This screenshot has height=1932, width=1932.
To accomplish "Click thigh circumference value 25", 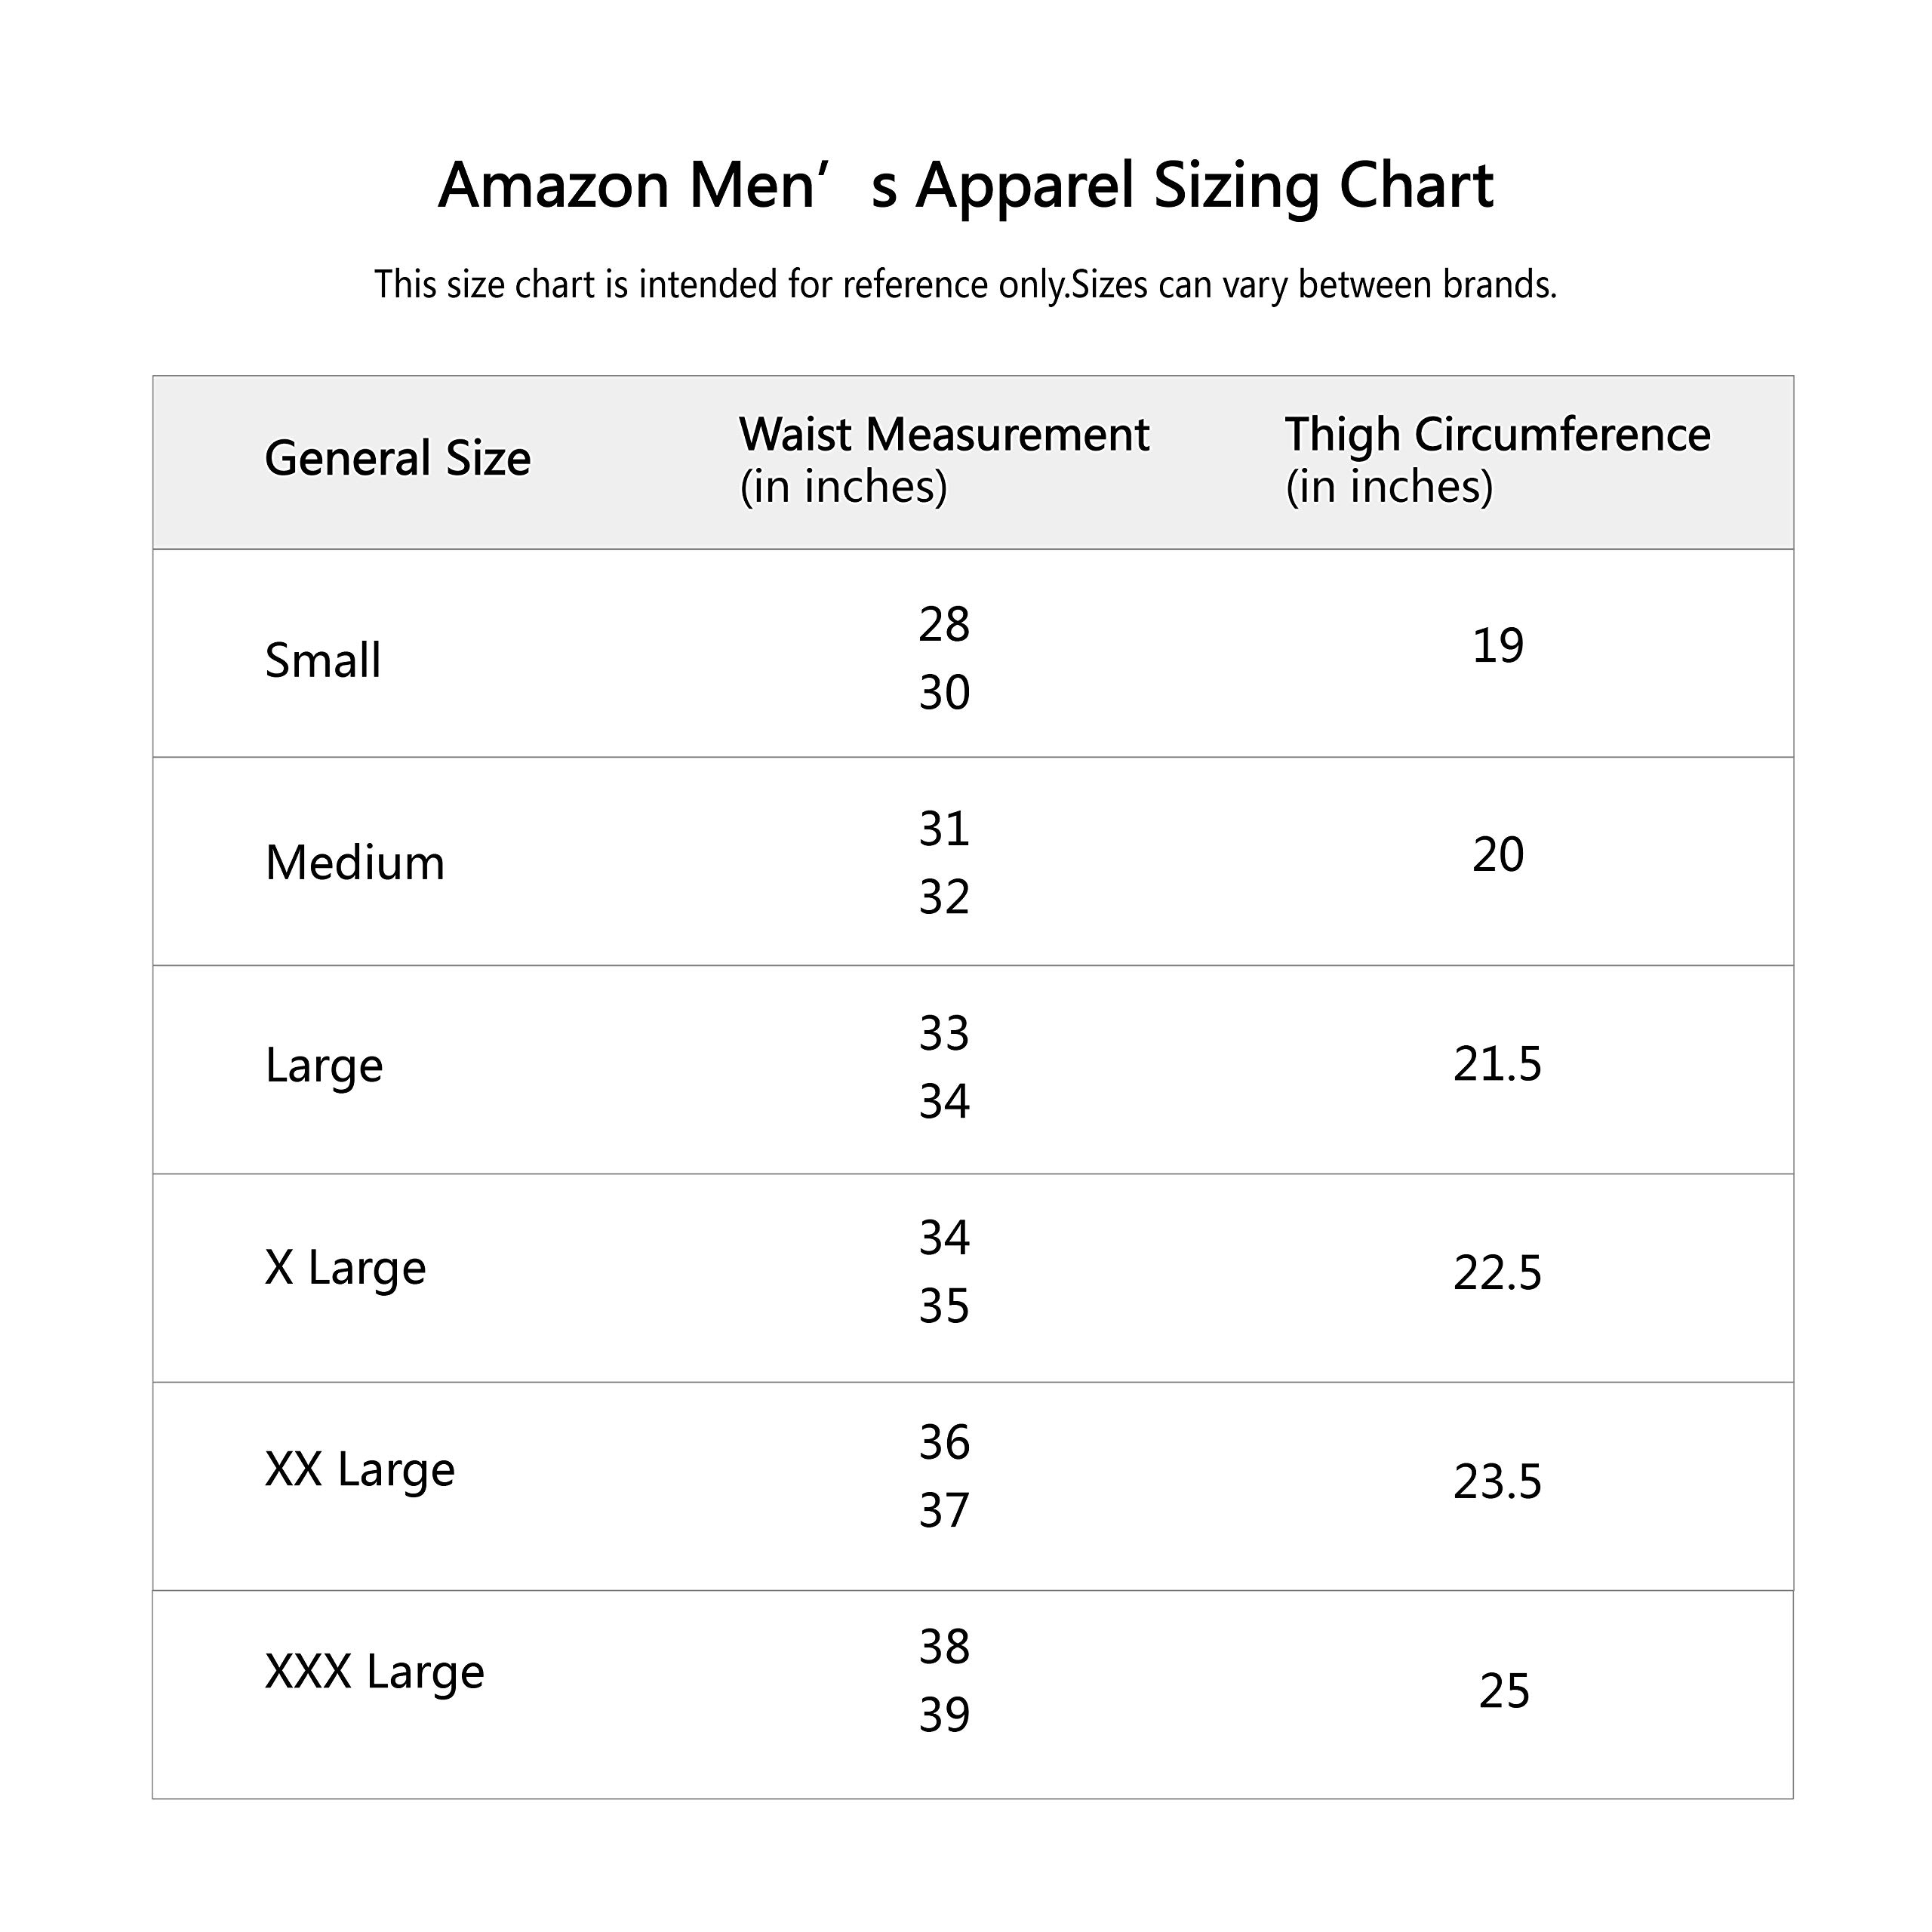I will pos(1503,1691).
